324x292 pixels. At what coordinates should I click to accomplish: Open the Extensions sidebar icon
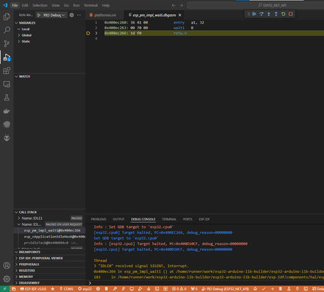coord(6,70)
